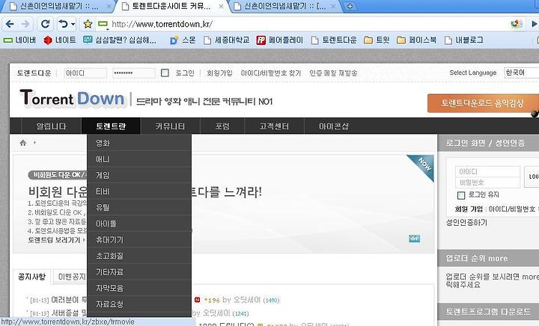Viewport: 539px width, 326px height.
Task: Open the 네이트 bookmark
Action: point(60,40)
